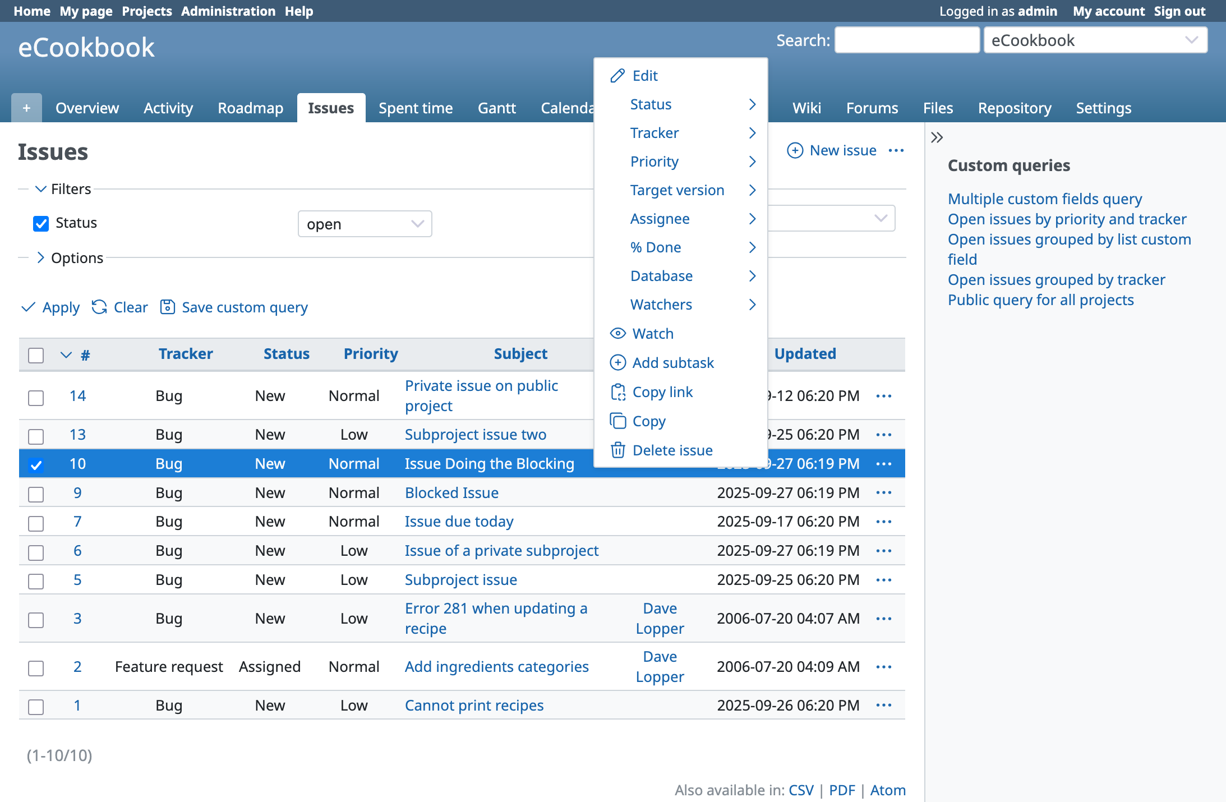1226x802 pixels.
Task: Click the Save custom query disk icon
Action: tap(167, 307)
